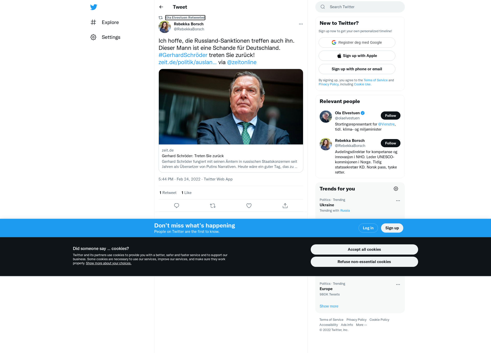Expand the More footer links menu

click(361, 325)
